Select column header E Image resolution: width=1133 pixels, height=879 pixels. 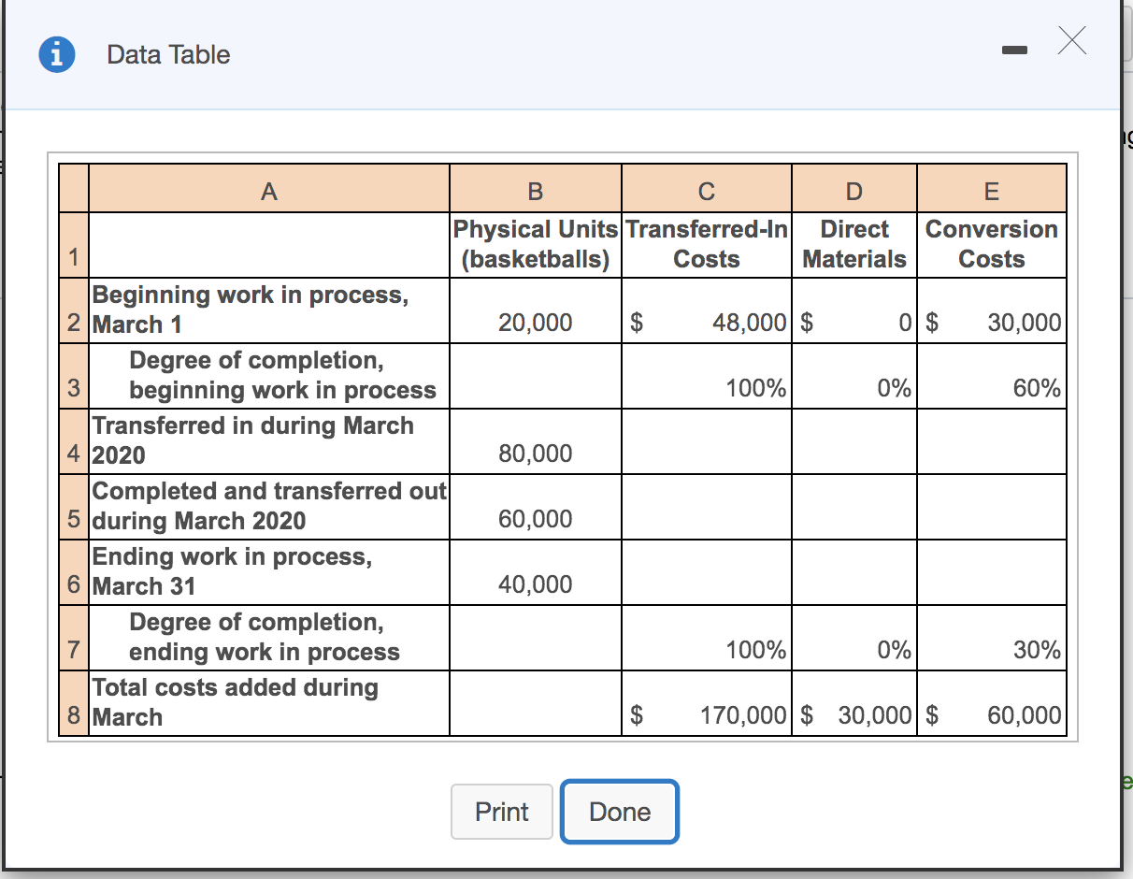click(x=991, y=188)
